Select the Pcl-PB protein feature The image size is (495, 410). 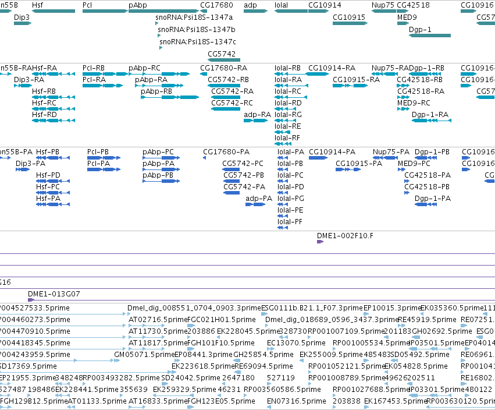pos(104,158)
